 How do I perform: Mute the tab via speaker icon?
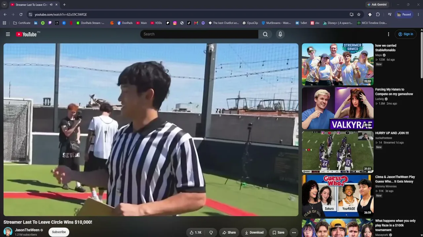coord(51,5)
